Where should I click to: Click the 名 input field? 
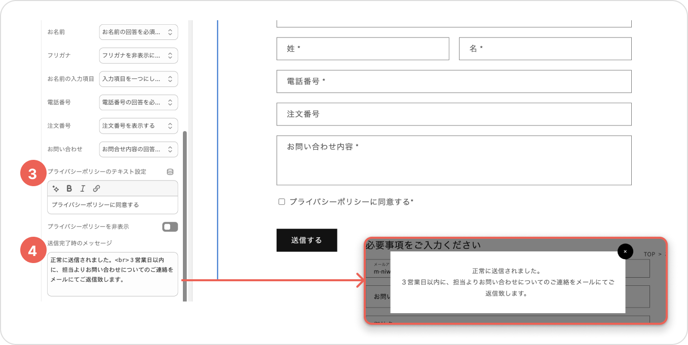(x=545, y=49)
